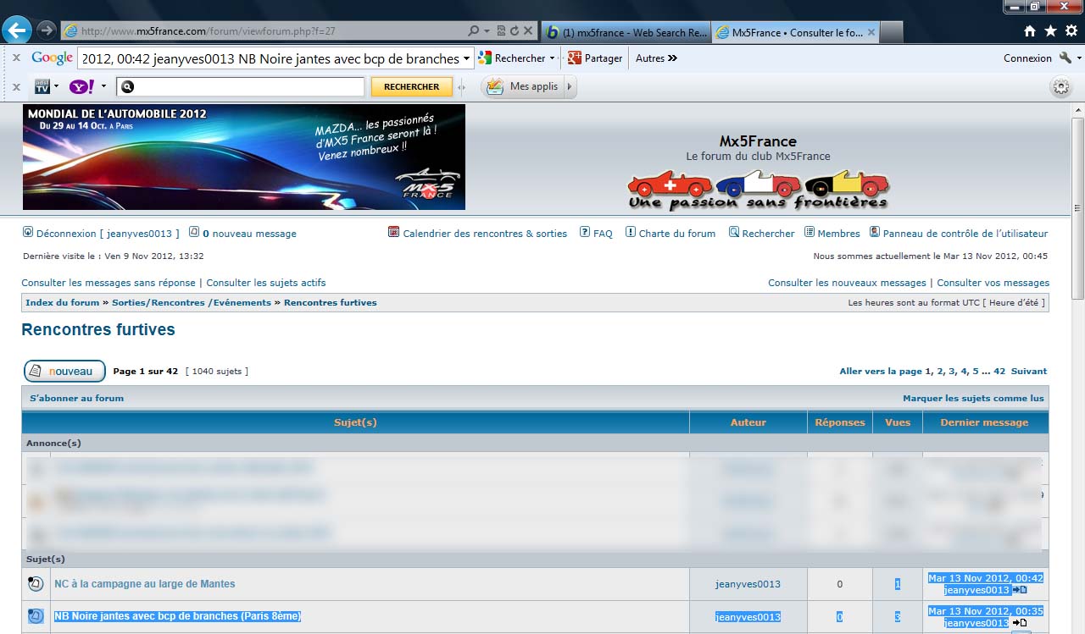Screen dimensions: 1085x634
Task: Open the Mondial de l'Automobile 2012 banner
Action: click(x=244, y=157)
